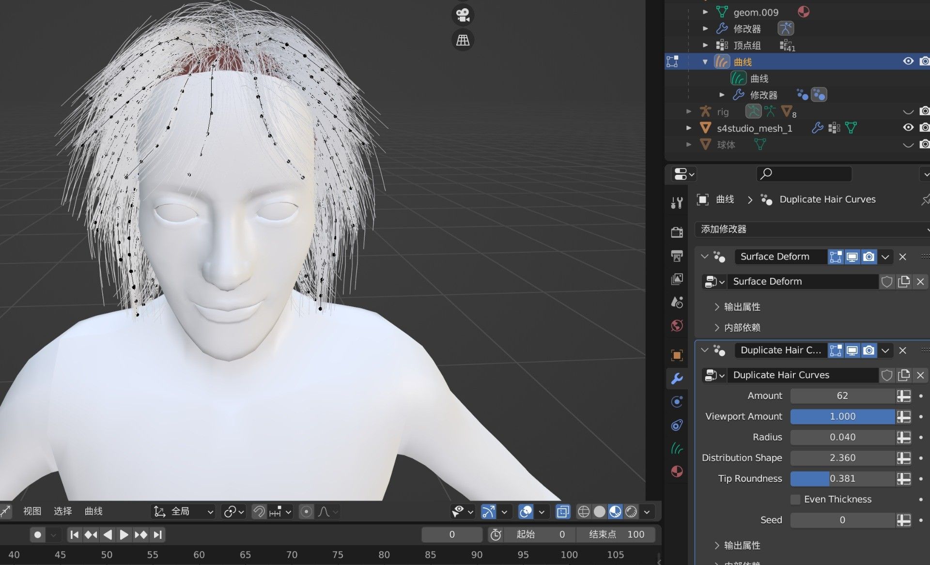Toggle camera view gizmo icon

pyautogui.click(x=463, y=15)
